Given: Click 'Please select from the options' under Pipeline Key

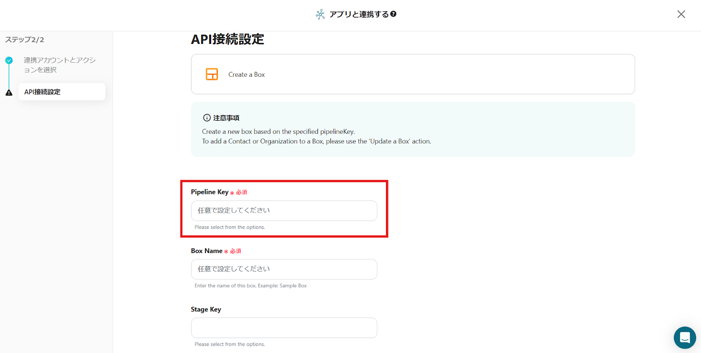Looking at the screenshot, I should tap(230, 227).
